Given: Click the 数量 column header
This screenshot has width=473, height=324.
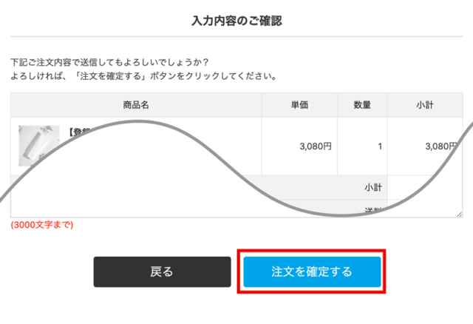Looking at the screenshot, I should pos(362,105).
